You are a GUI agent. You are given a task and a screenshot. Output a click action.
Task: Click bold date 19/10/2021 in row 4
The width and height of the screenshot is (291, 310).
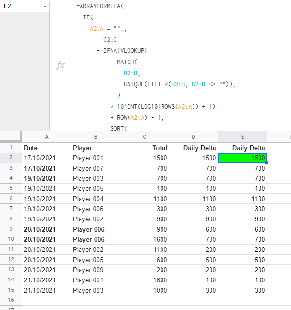click(47, 178)
